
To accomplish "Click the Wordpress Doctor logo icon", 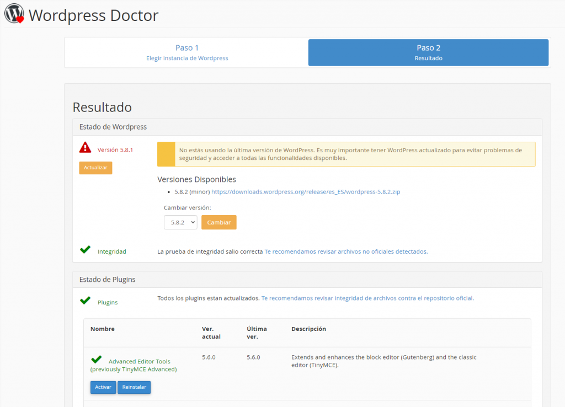I will 14,14.
